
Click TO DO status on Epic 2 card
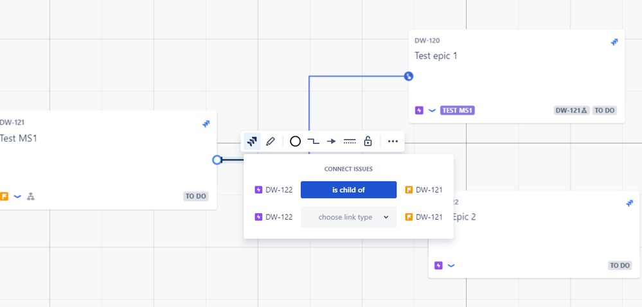pos(620,266)
